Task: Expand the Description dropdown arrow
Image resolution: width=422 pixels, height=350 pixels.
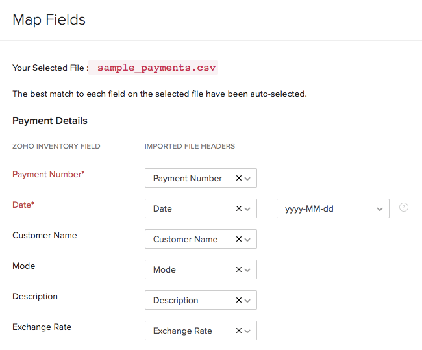Action: tap(248, 301)
